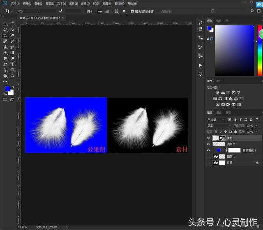Select the Zoom tool
Image resolution: width=263 pixels, height=230 pixels.
pos(12,76)
